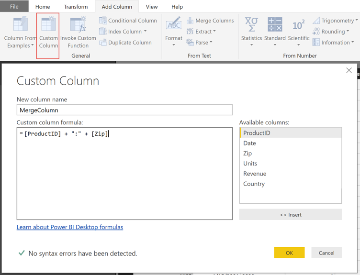Image resolution: width=360 pixels, height=275 pixels.
Task: Expand the Trigonometry dropdown arrow
Action: point(357,20)
